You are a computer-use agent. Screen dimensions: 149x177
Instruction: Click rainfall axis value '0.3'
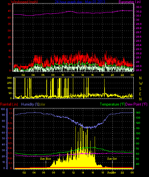[10, 153]
